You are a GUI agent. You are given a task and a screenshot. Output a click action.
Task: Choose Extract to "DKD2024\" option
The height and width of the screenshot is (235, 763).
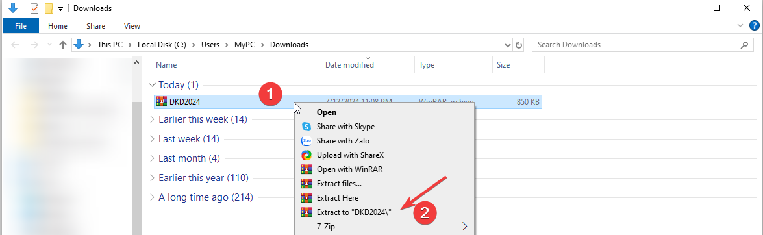384,212
